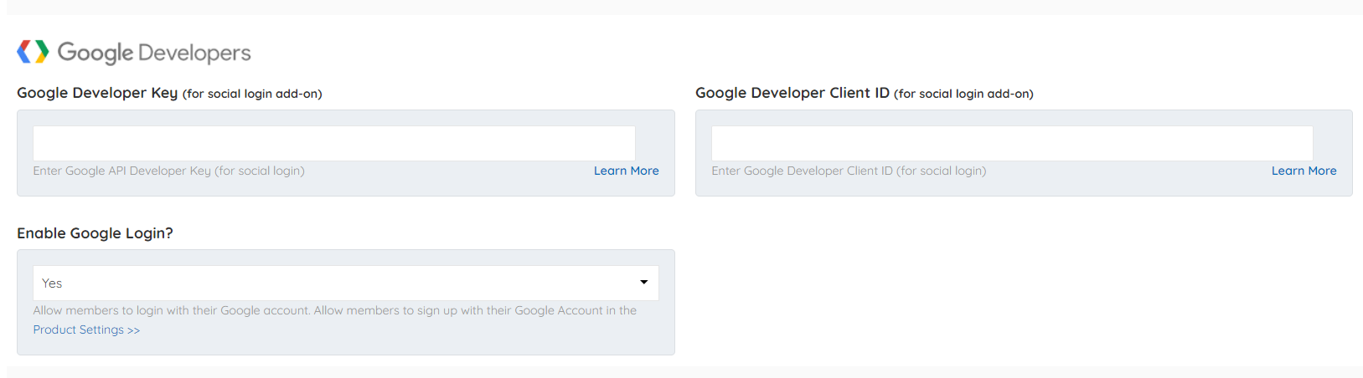
Task: Click the 'Enter Google Developer Client ID' hint text
Action: [x=849, y=171]
